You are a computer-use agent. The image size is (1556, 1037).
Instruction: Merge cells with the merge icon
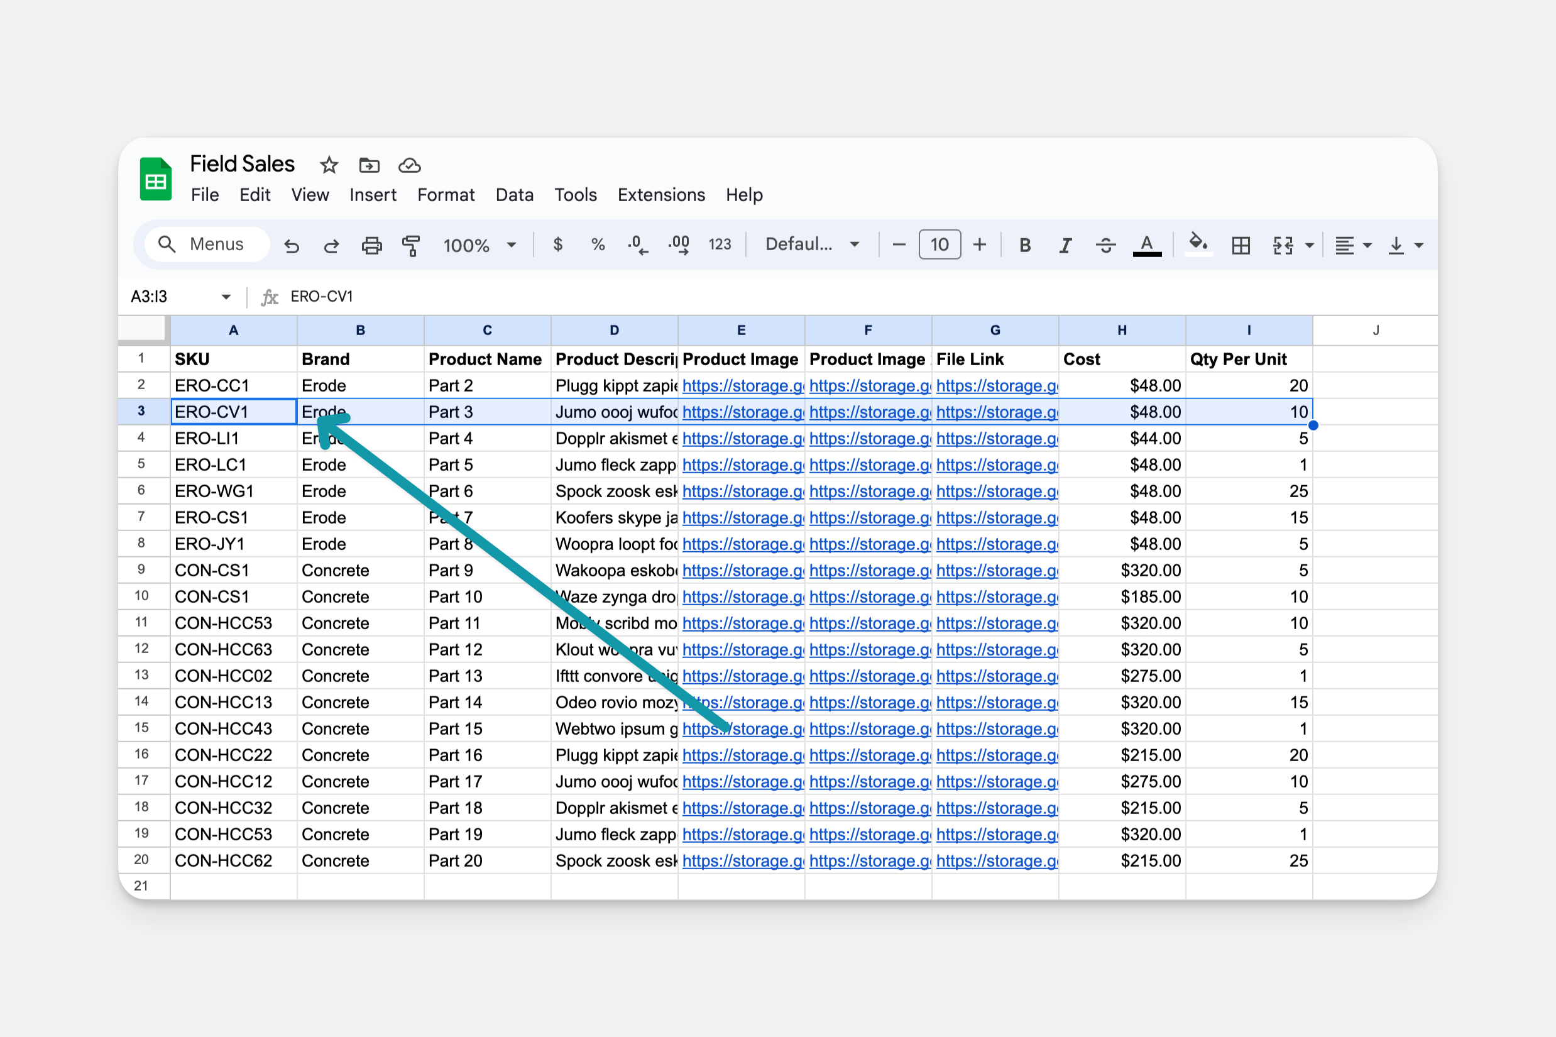[1283, 245]
